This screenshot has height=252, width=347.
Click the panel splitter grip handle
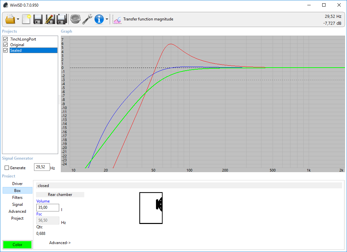59,100
